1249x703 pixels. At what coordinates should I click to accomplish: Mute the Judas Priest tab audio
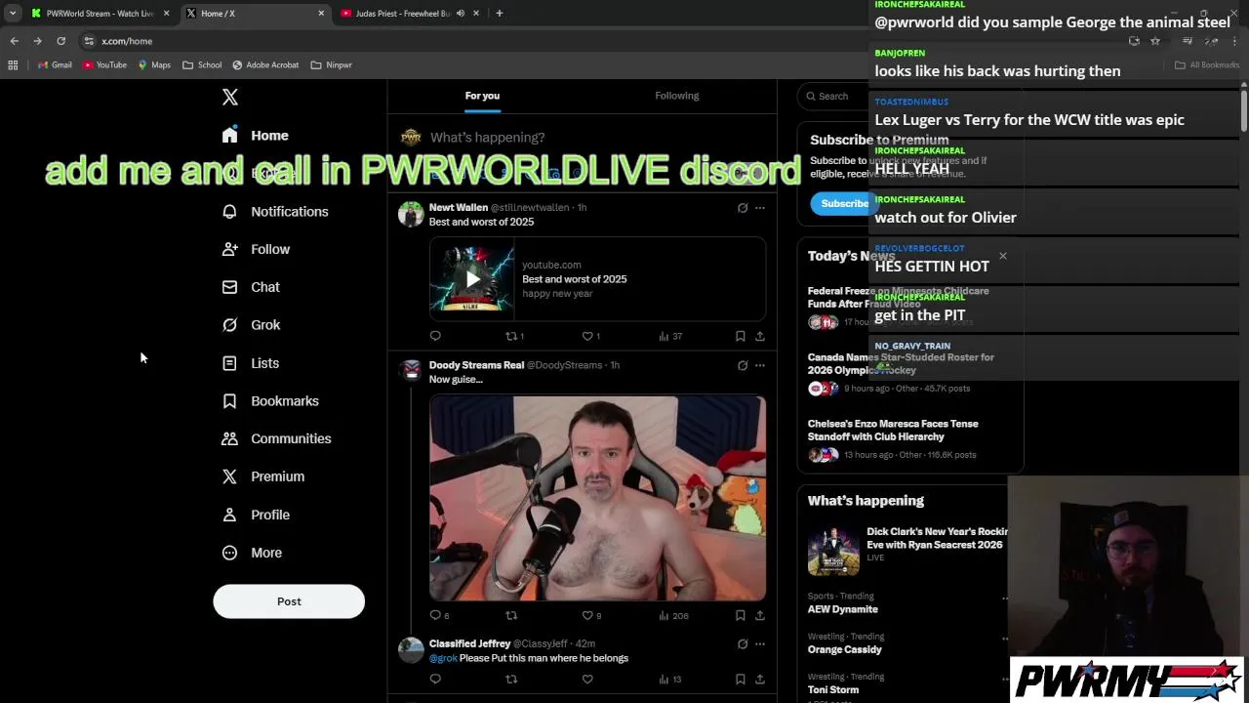[x=461, y=14]
